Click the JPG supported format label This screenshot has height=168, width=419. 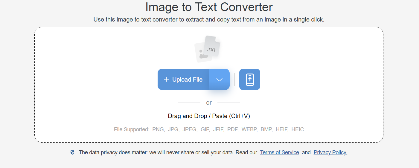173,129
